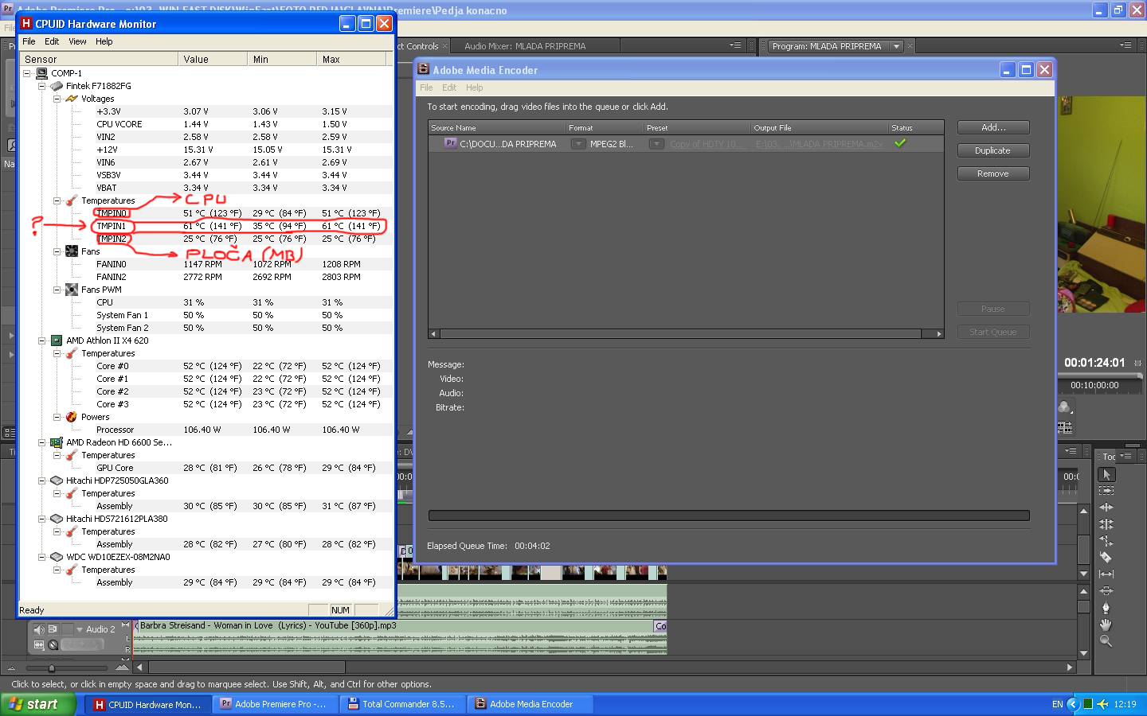
Task: Open Hardware Monitor View menu
Action: (77, 41)
